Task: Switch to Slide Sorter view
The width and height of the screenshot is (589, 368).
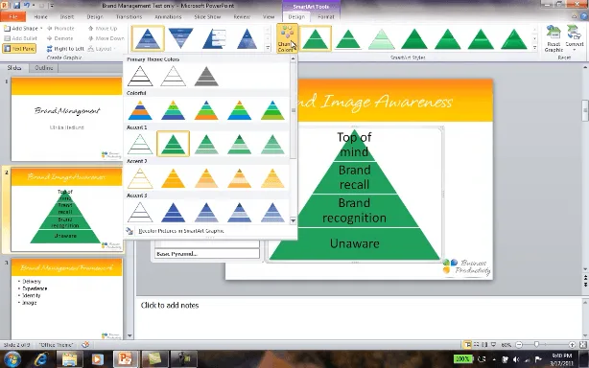Action: click(476, 344)
